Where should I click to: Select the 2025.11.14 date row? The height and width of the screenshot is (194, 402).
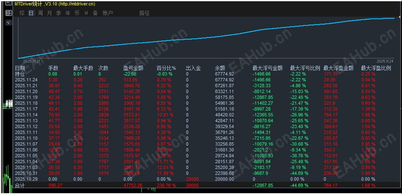[x=26, y=115]
